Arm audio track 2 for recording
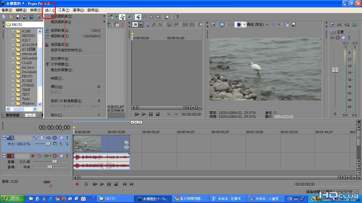 pyautogui.click(x=33, y=156)
